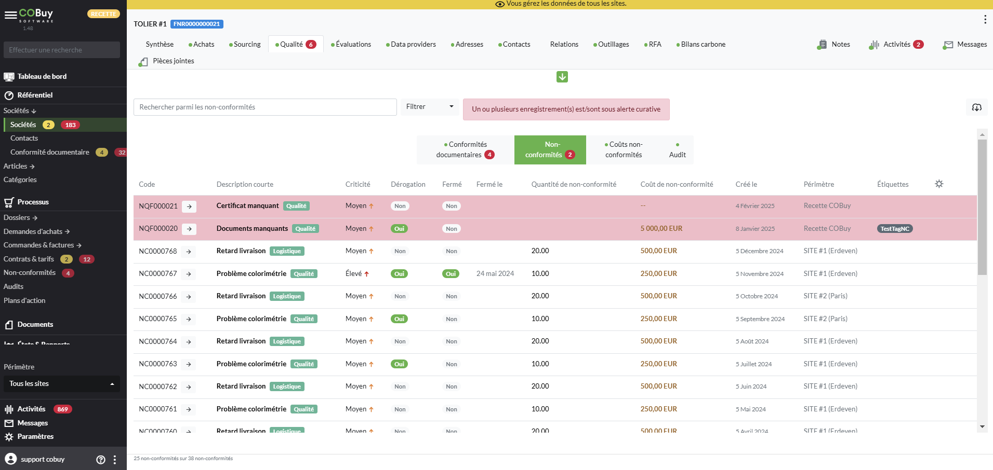Switch to the Sourcing tab

pyautogui.click(x=245, y=45)
